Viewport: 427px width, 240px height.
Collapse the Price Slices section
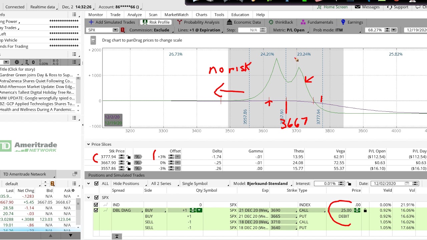point(88,144)
